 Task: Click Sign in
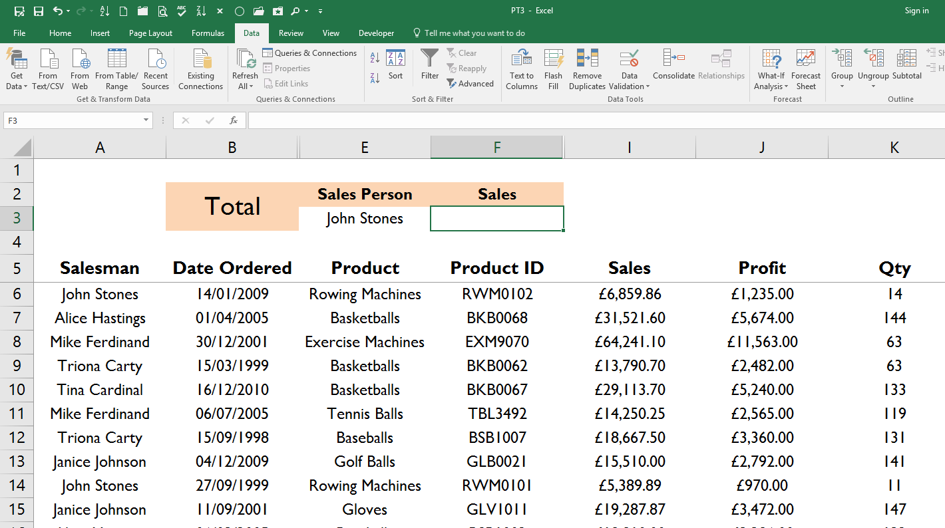point(916,11)
